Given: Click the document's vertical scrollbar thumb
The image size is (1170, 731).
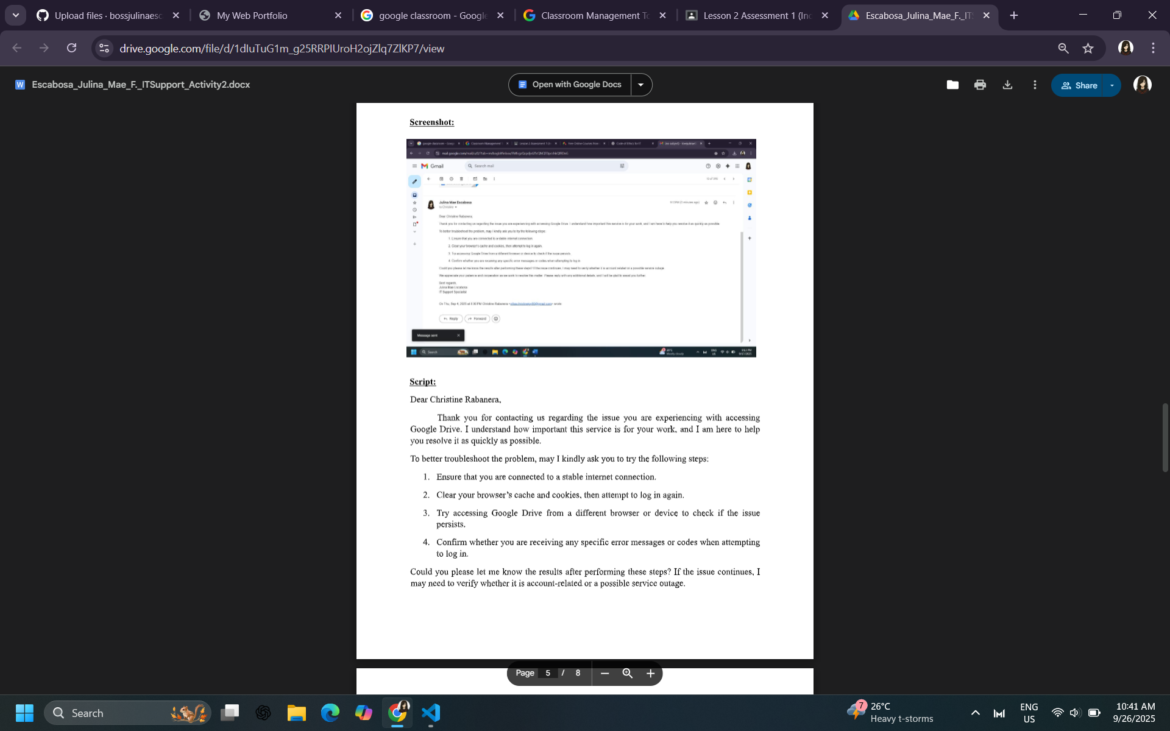Looking at the screenshot, I should click(x=1165, y=437).
